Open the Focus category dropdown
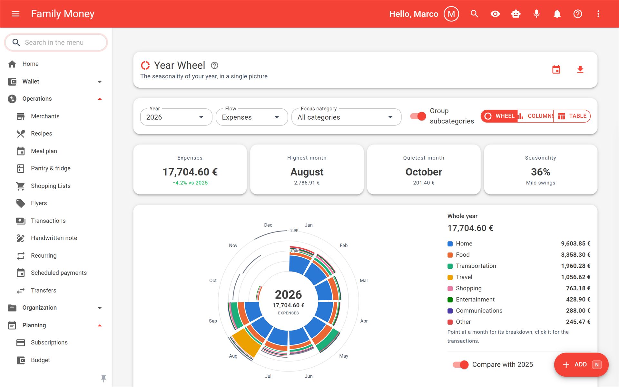The image size is (619, 387). tap(346, 117)
